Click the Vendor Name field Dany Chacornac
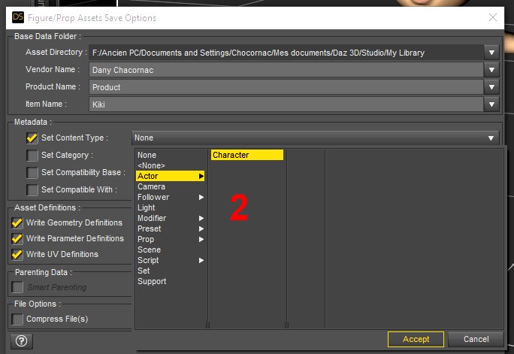 click(286, 70)
